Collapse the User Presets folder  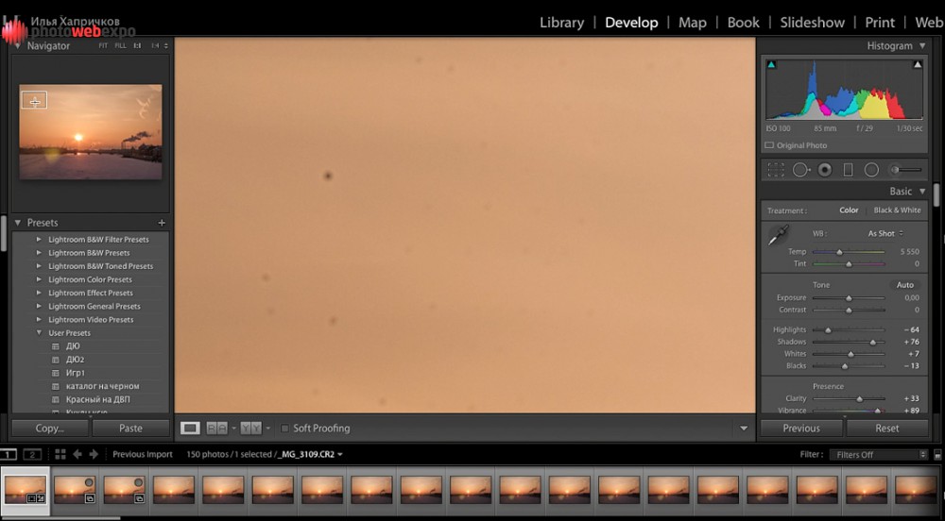[x=39, y=332]
